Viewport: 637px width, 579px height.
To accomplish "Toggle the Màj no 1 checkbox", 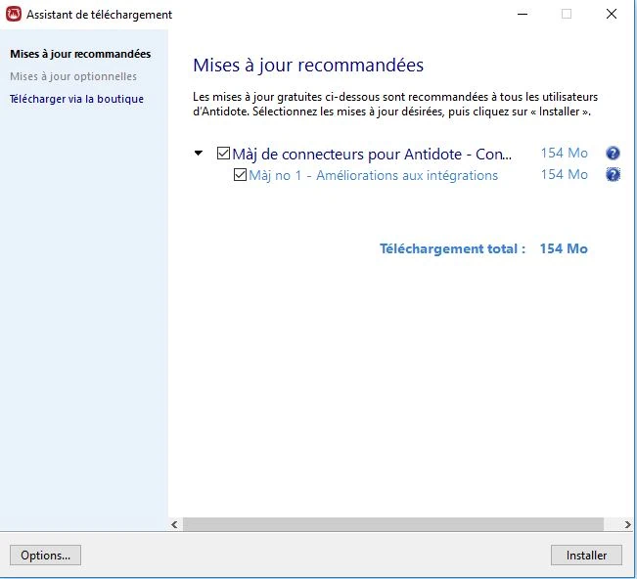I will tap(240, 176).
